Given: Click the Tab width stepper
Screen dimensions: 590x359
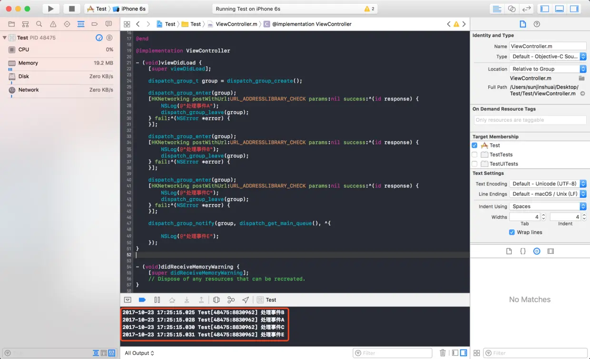Looking at the screenshot, I should point(544,217).
